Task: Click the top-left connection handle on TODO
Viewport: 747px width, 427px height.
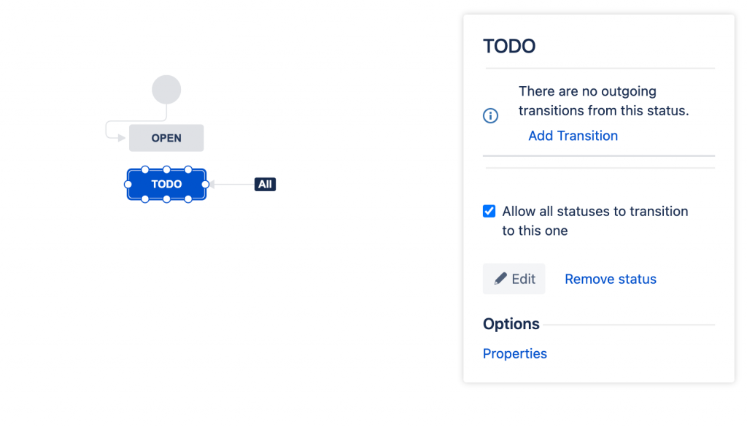Action: click(145, 170)
